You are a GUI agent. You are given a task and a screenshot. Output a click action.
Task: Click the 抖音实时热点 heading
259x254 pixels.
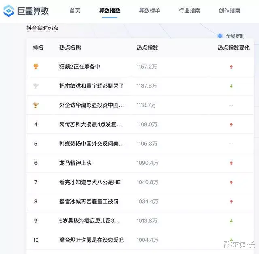point(42,28)
